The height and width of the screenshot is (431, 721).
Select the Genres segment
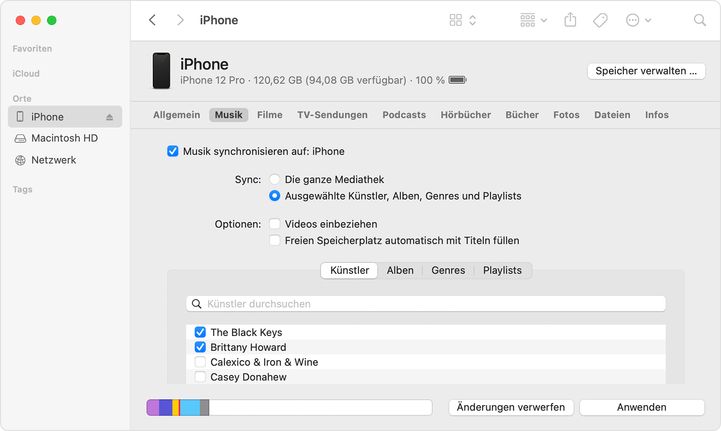tap(448, 270)
